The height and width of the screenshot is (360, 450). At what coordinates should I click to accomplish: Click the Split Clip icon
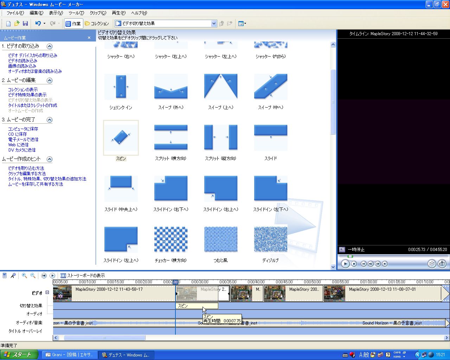tap(432, 264)
